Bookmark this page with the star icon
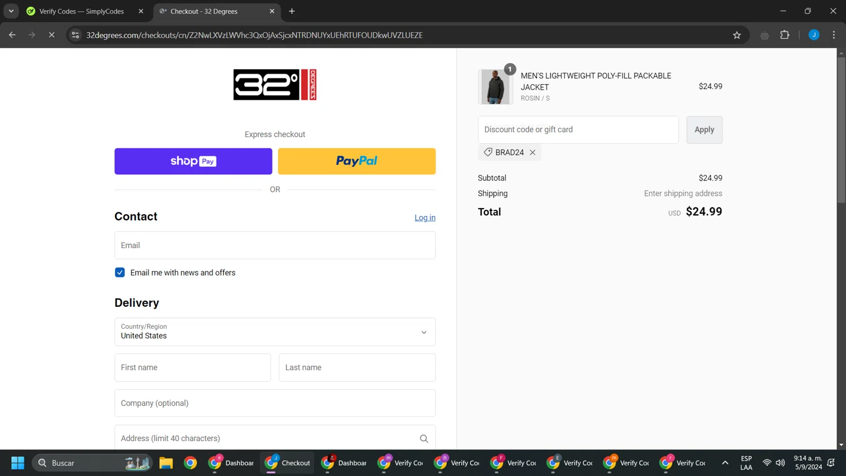Screen dimensions: 846x476 [x=737, y=35]
